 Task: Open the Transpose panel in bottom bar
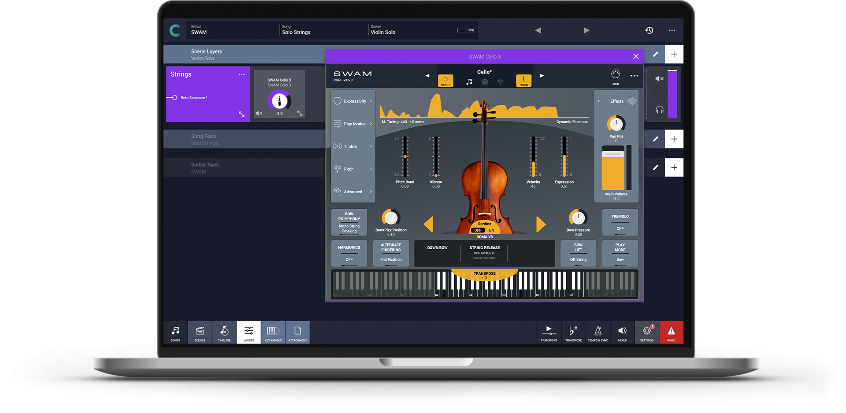point(573,332)
